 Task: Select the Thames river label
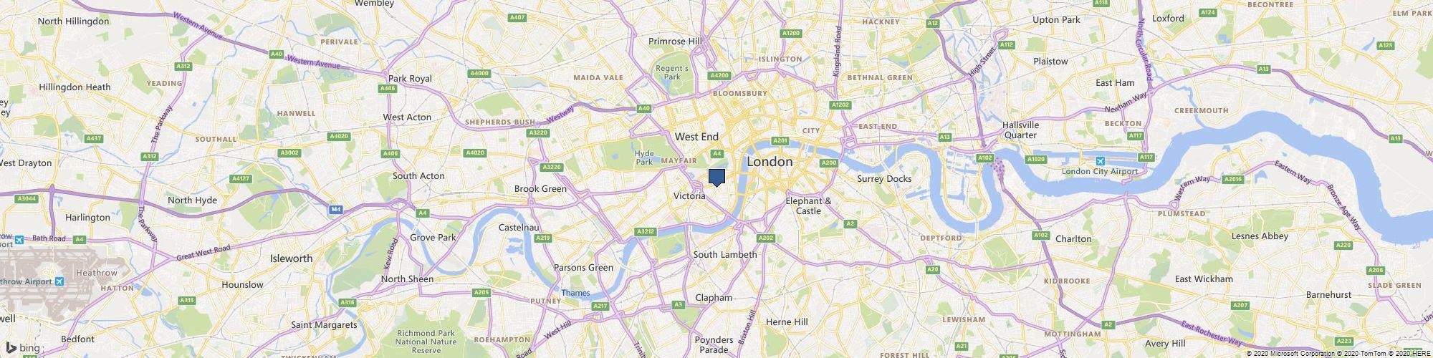tap(575, 293)
